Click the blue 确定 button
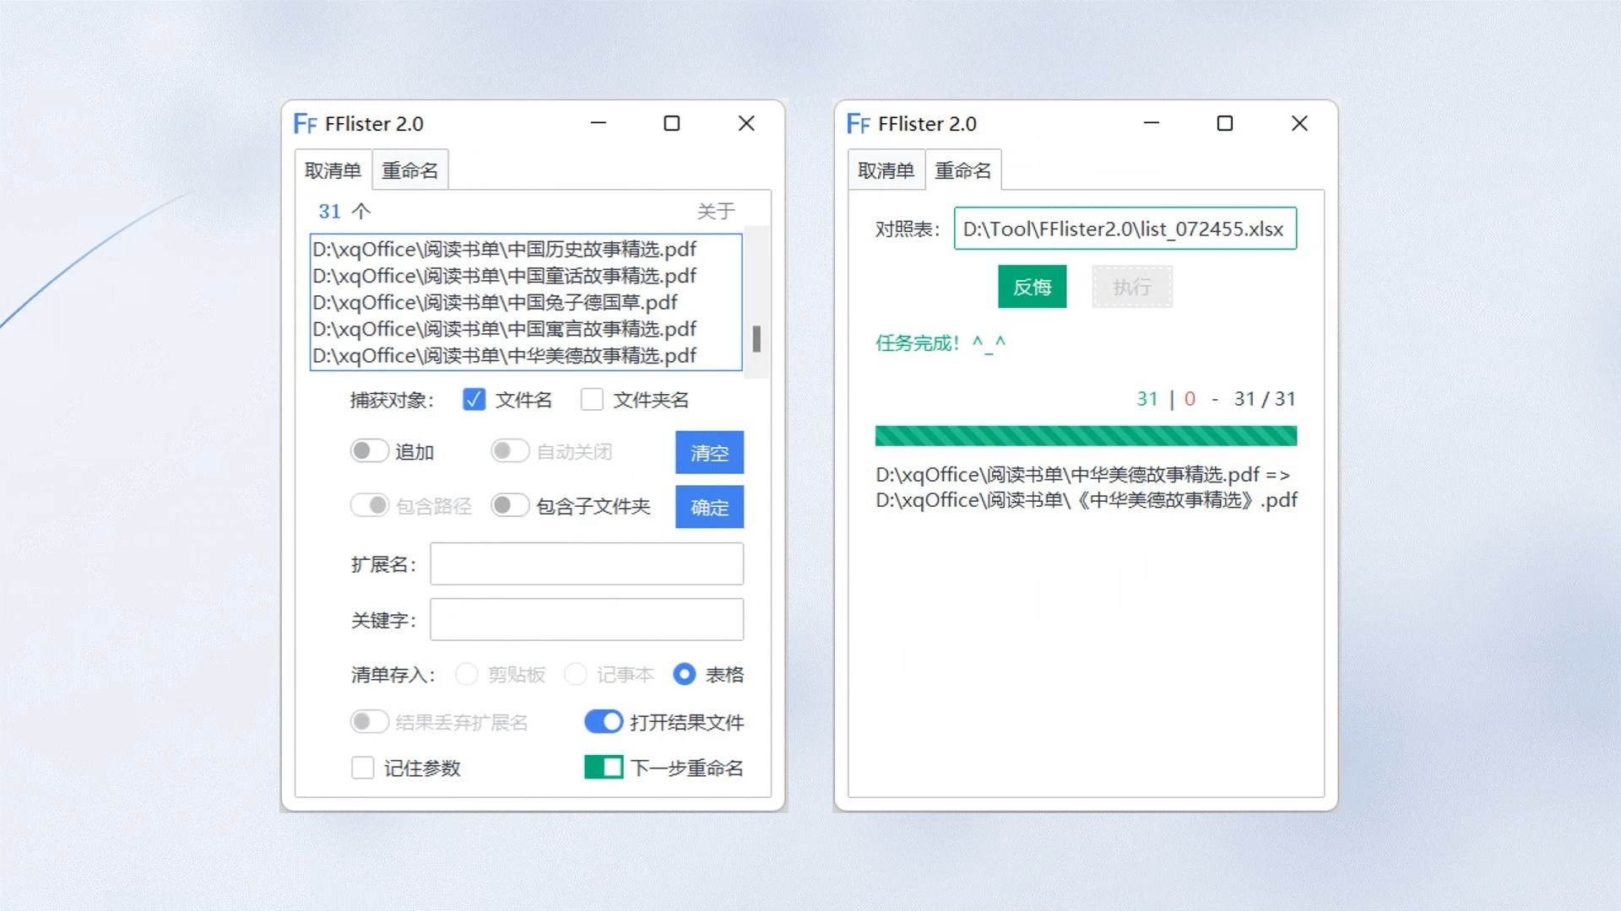The image size is (1621, 911). 709,507
